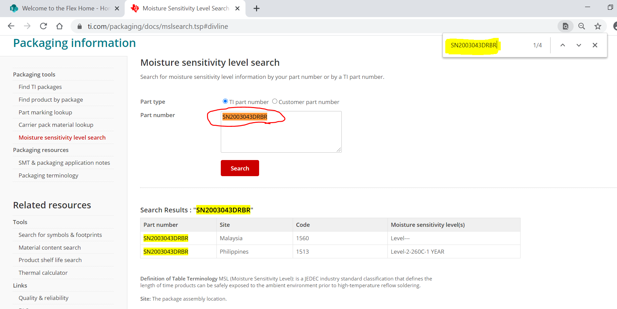Open Thermal calculator link
617x309 pixels.
43,273
